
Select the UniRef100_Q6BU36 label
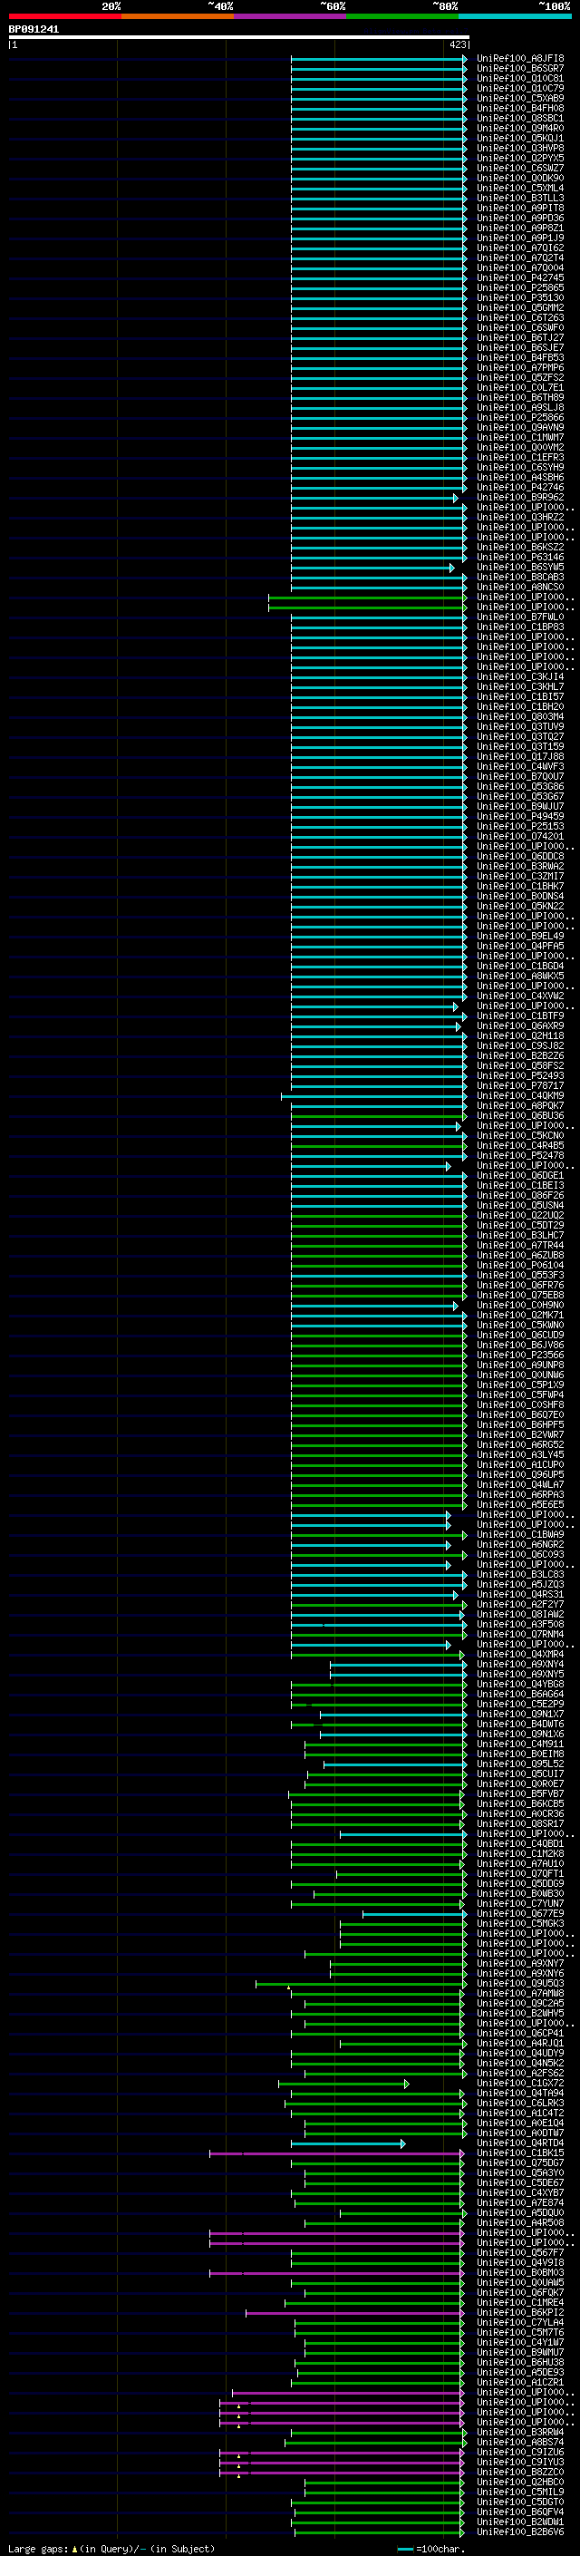(x=520, y=1115)
